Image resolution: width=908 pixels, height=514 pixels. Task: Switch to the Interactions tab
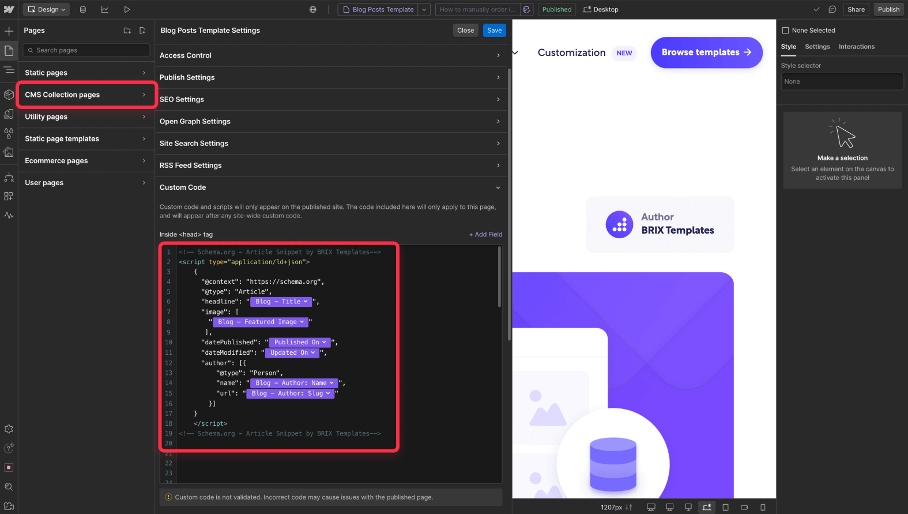[857, 47]
